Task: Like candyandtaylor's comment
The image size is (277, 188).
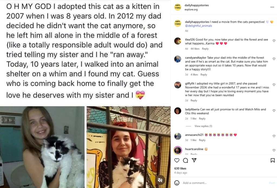Action: click(x=274, y=59)
